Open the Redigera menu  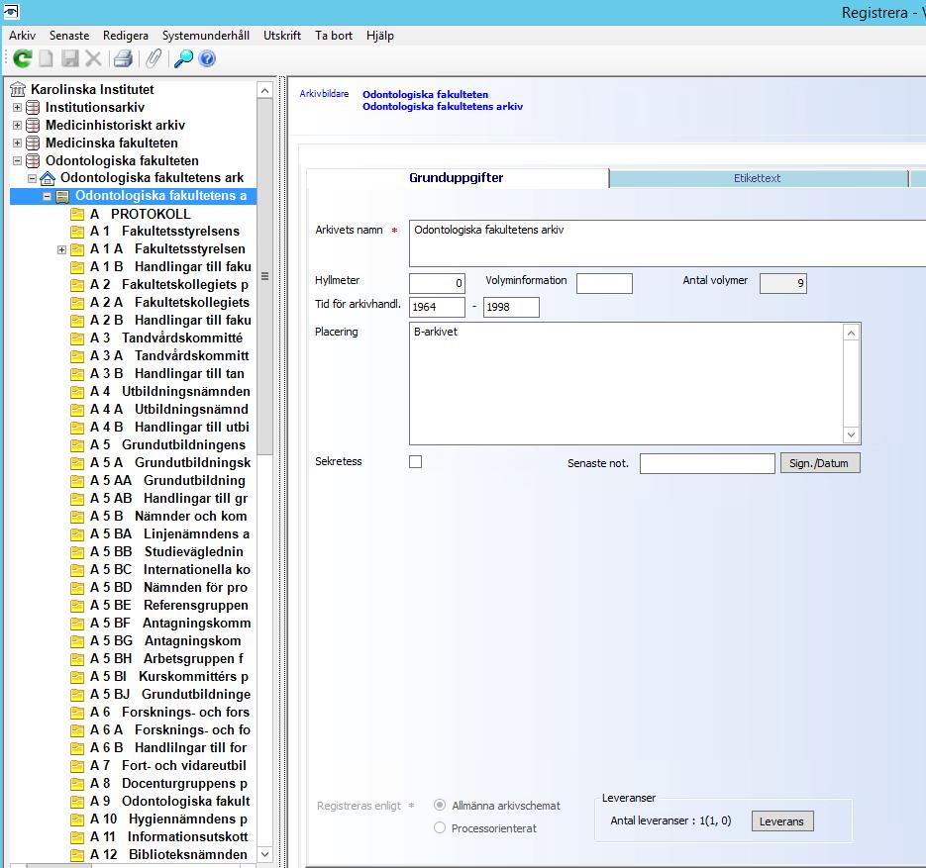125,36
